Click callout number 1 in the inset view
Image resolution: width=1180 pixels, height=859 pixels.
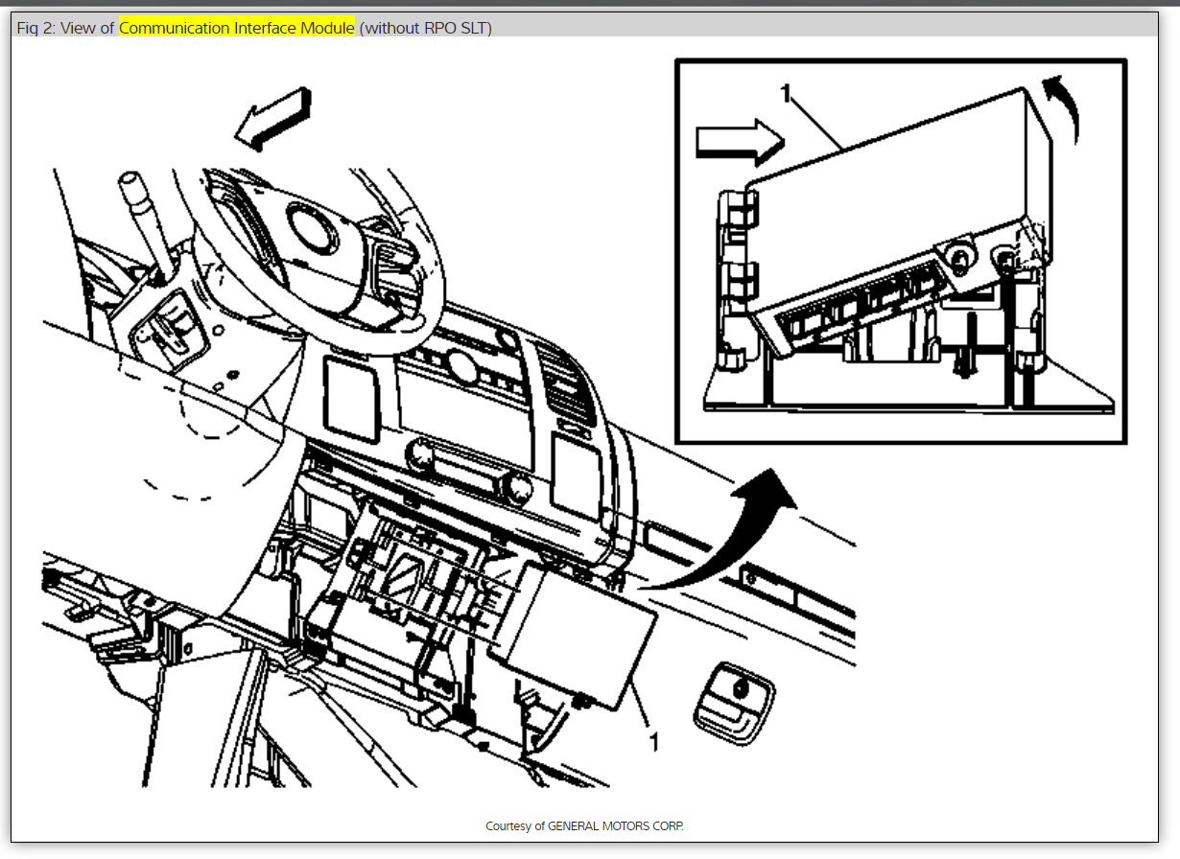click(x=786, y=93)
